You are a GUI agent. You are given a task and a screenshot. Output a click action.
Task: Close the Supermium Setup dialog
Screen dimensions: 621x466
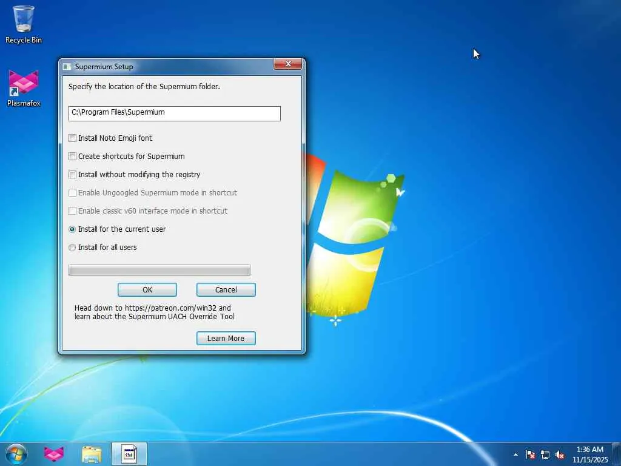(288, 64)
